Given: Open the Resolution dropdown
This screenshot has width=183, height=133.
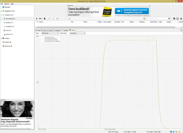Looking at the screenshot, I should 78,33.
